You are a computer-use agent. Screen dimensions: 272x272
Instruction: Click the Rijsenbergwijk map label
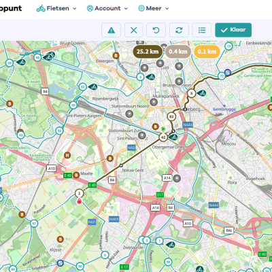pyautogui.click(x=105, y=99)
